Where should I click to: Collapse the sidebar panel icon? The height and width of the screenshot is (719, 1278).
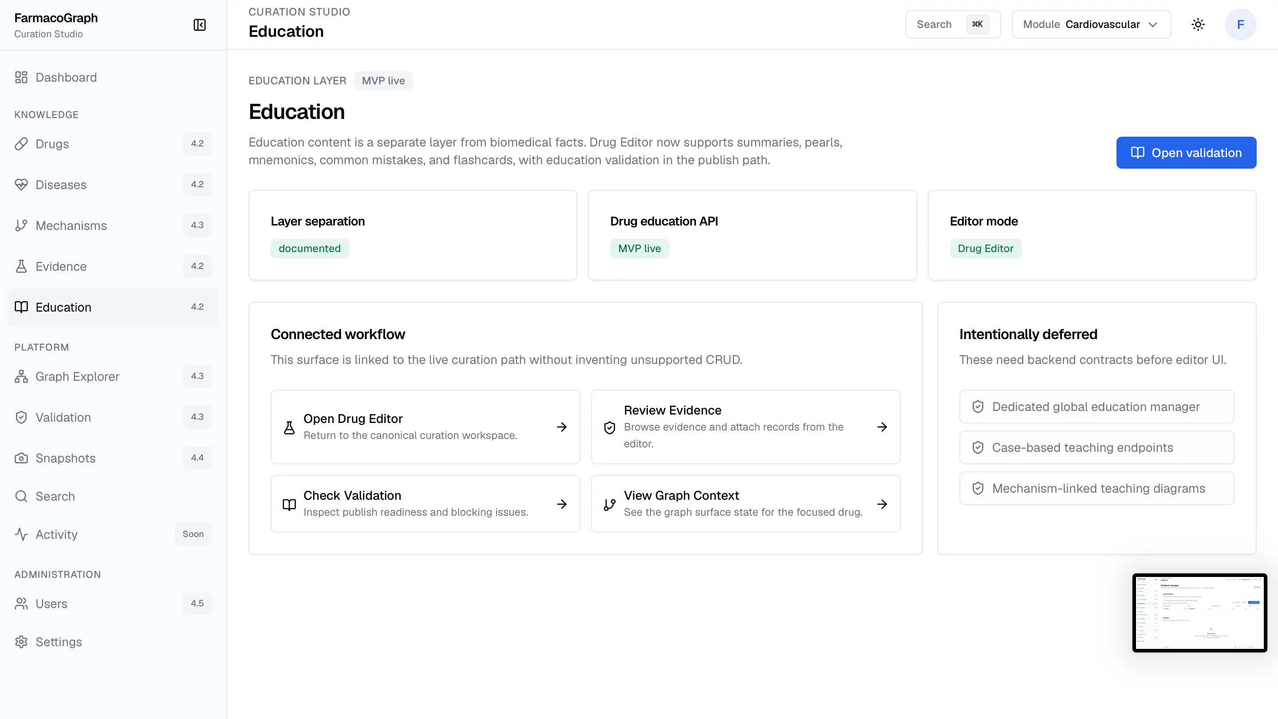(199, 25)
